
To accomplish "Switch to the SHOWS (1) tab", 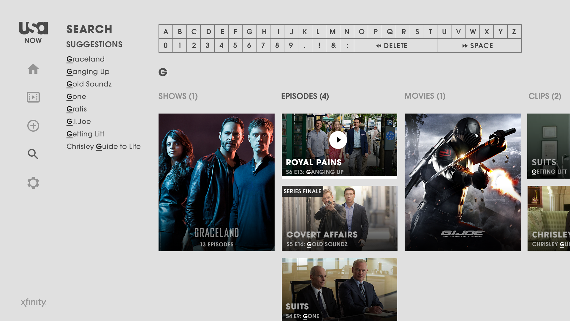I will pyautogui.click(x=178, y=96).
